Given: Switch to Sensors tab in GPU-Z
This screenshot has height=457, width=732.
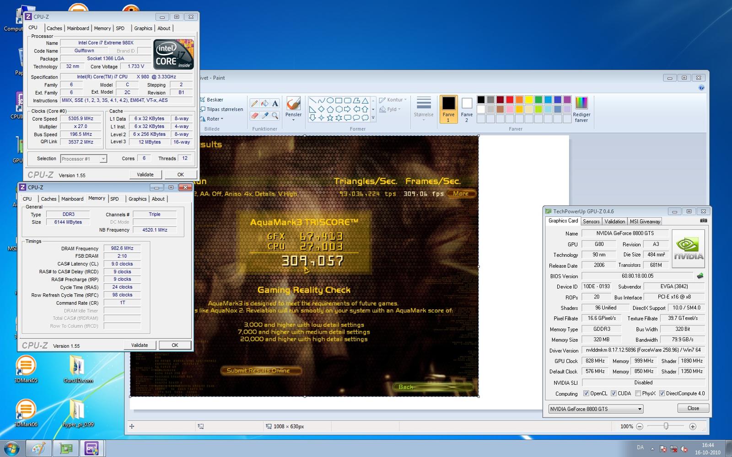Looking at the screenshot, I should click(x=591, y=222).
